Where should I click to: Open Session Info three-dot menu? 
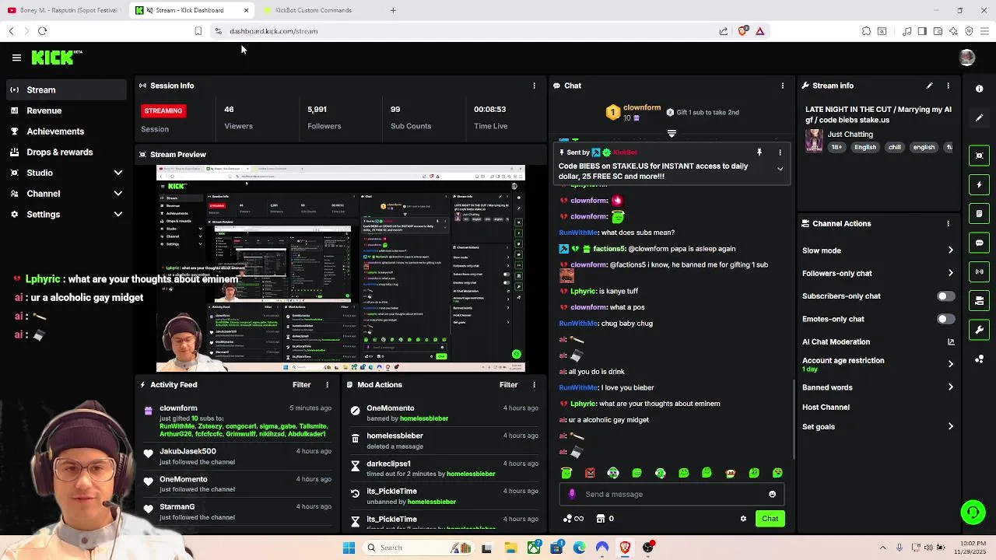coord(534,86)
